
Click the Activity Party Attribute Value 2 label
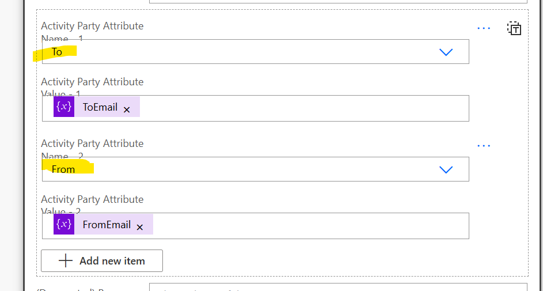tap(92, 199)
